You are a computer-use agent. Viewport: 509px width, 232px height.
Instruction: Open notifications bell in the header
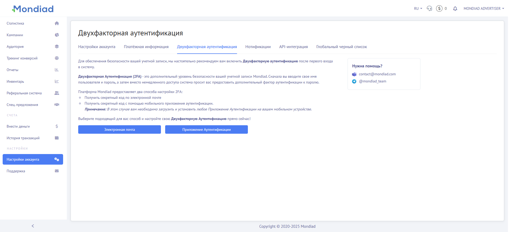455,9
